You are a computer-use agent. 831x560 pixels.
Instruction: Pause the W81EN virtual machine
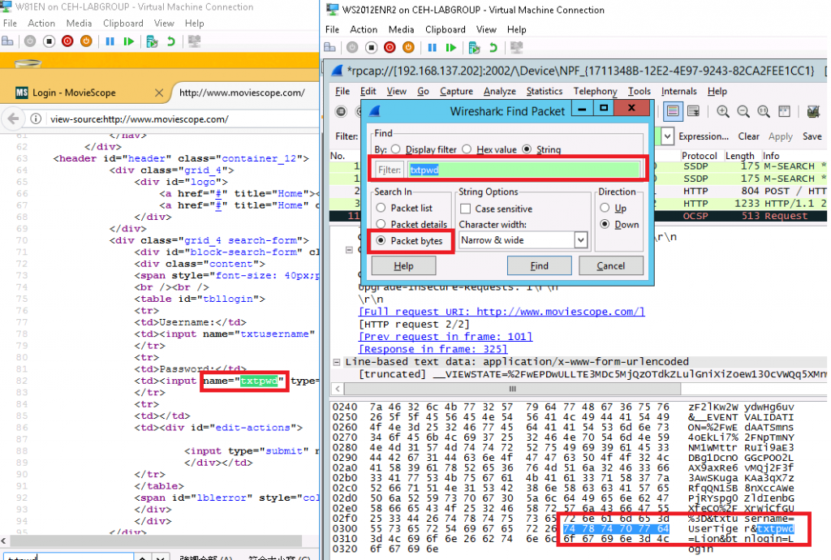(110, 41)
